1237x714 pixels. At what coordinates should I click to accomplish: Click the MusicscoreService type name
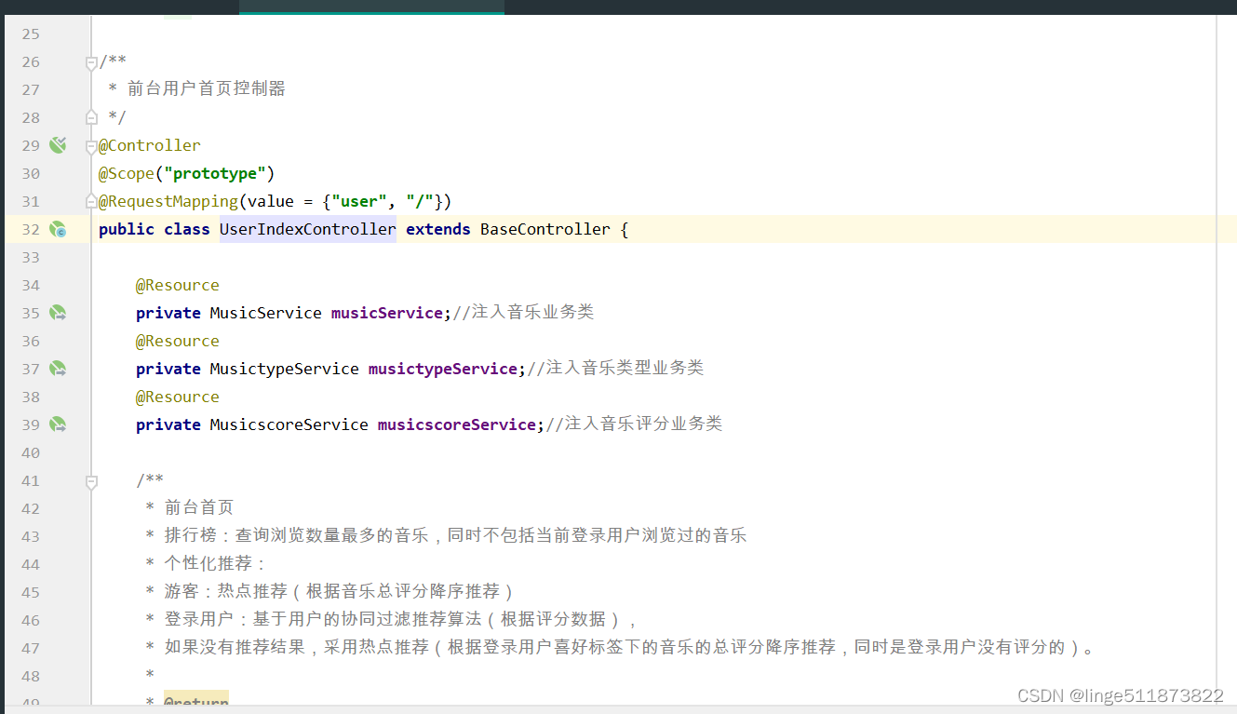289,424
